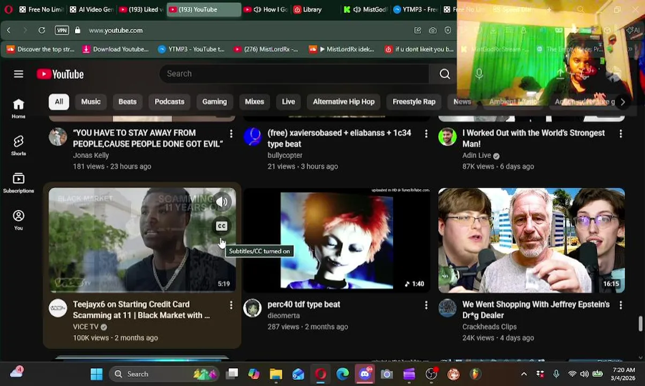Show hidden system tray icons chevron
The image size is (645, 386).
coord(524,374)
